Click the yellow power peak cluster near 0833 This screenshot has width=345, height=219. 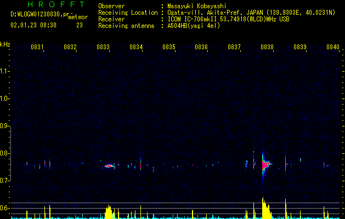tap(110, 212)
